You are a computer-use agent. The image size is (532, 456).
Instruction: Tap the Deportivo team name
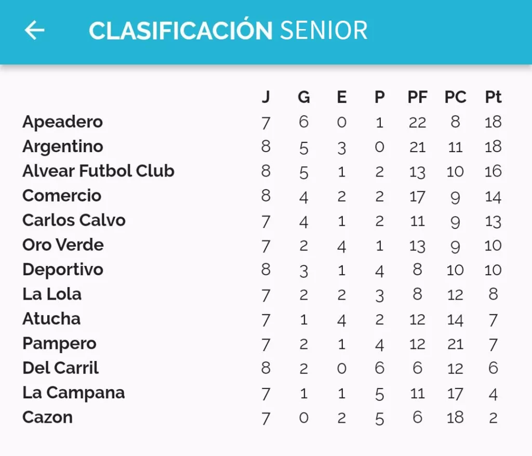tap(63, 270)
